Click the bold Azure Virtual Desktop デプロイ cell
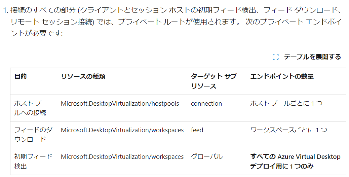This screenshot has height=177, width=349. pyautogui.click(x=295, y=161)
